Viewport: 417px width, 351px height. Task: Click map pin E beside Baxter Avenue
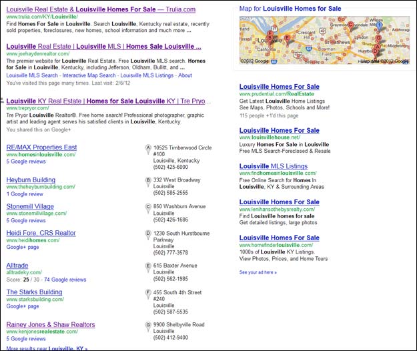(148, 266)
